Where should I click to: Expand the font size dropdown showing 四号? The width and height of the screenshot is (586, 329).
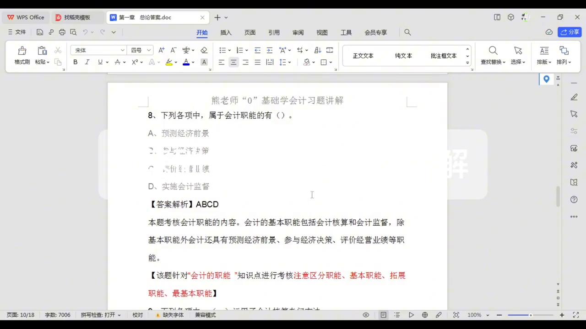coord(141,50)
